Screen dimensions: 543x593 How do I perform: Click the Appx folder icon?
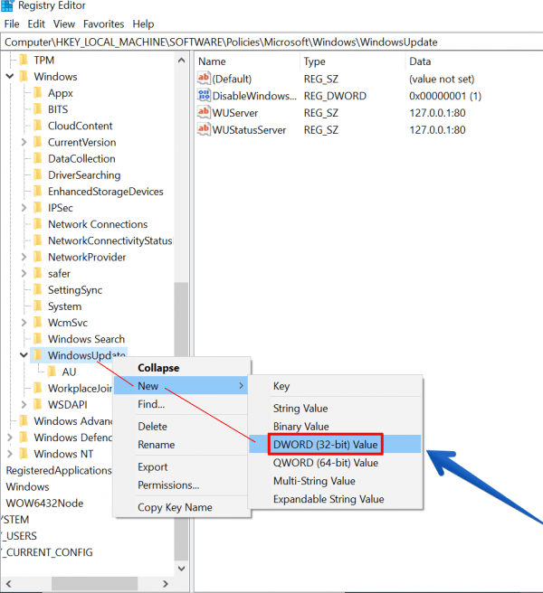pos(38,93)
